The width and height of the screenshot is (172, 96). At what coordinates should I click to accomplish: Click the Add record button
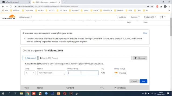[x=30, y=58]
